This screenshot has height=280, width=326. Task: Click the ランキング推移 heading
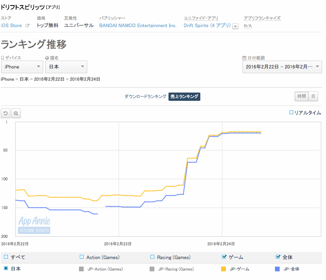[34, 44]
